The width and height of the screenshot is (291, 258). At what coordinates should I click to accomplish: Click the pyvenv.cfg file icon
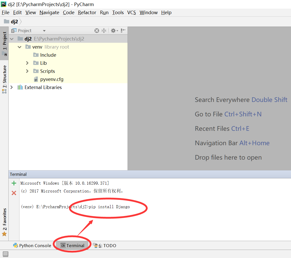point(36,79)
